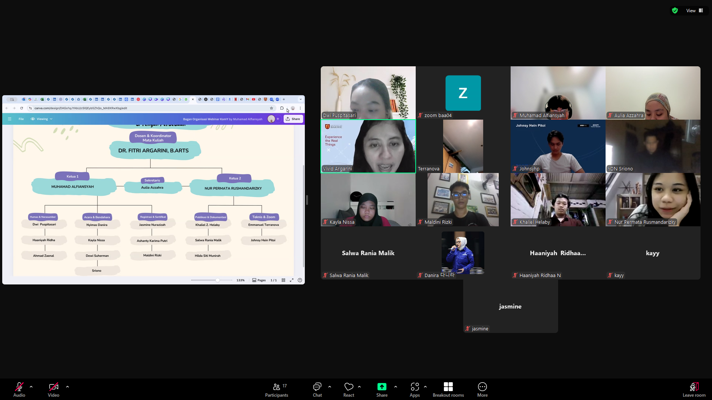This screenshot has height=400, width=712.
Task: Open the View layout menu
Action: click(x=695, y=11)
